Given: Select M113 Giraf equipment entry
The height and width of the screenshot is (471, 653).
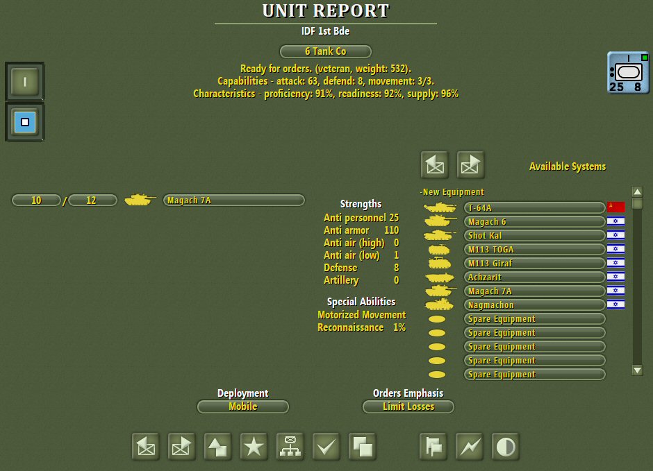Looking at the screenshot, I should click(x=534, y=263).
